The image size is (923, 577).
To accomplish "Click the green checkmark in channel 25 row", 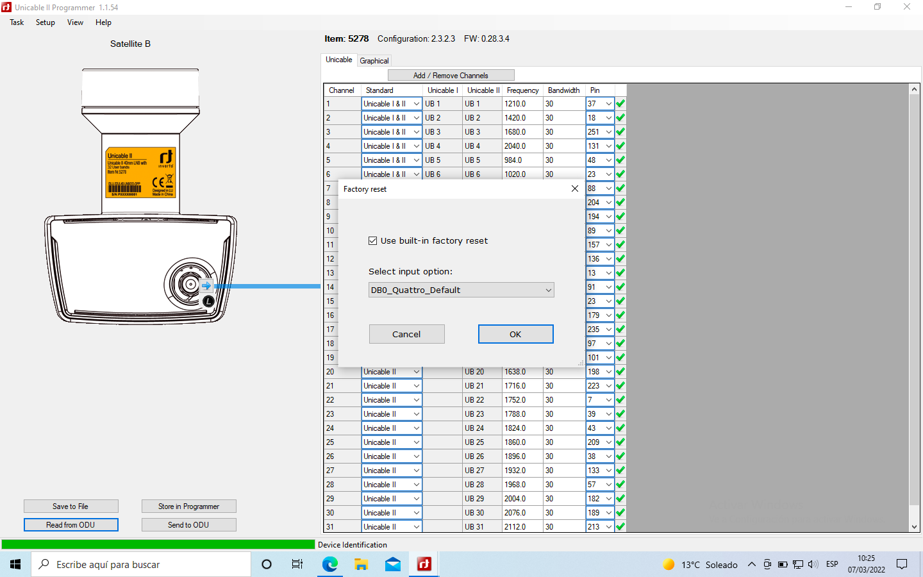I will [620, 442].
